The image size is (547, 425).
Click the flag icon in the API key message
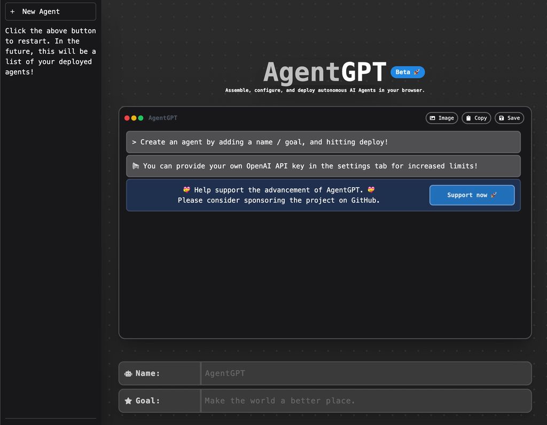(136, 166)
